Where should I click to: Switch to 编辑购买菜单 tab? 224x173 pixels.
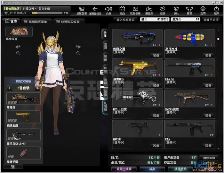coord(36,22)
